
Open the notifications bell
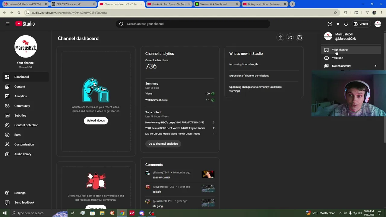pyautogui.click(x=346, y=24)
